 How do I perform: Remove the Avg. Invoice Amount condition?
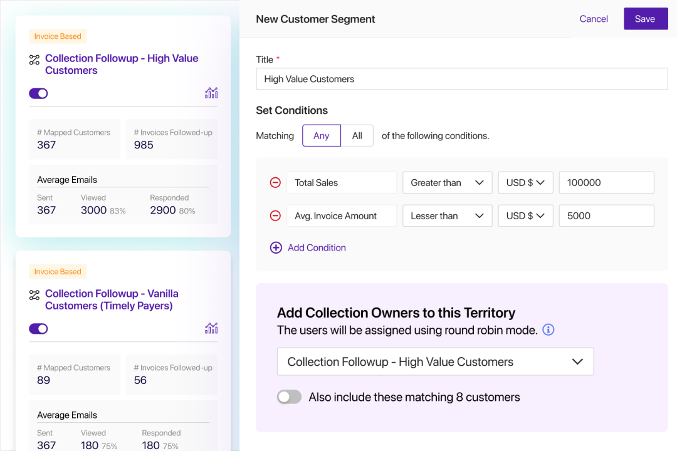pos(275,216)
